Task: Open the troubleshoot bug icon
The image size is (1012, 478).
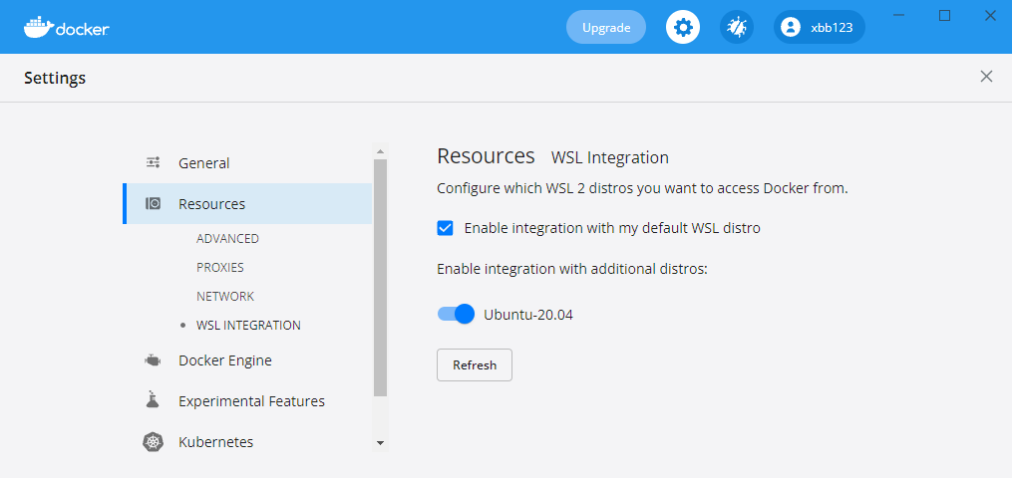Action: pos(737,27)
